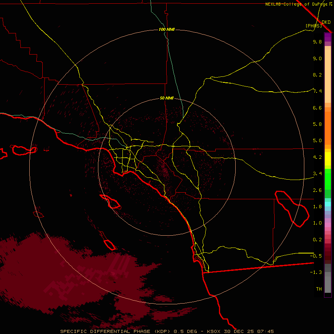Image resolution: width=334 pixels, height=334 pixels.
Task: Click the 3.4 scale value
Action: [317, 174]
